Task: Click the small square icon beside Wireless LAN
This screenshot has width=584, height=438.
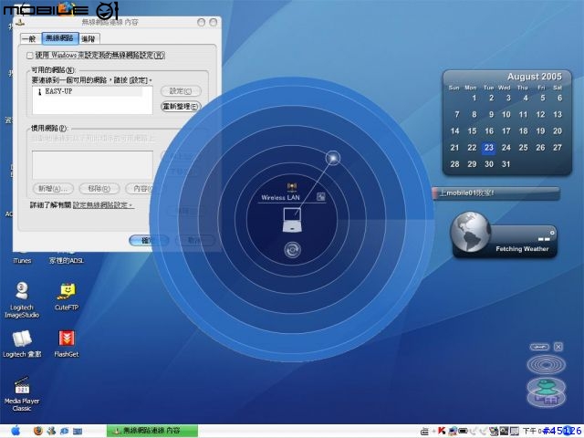Action: coord(320,197)
